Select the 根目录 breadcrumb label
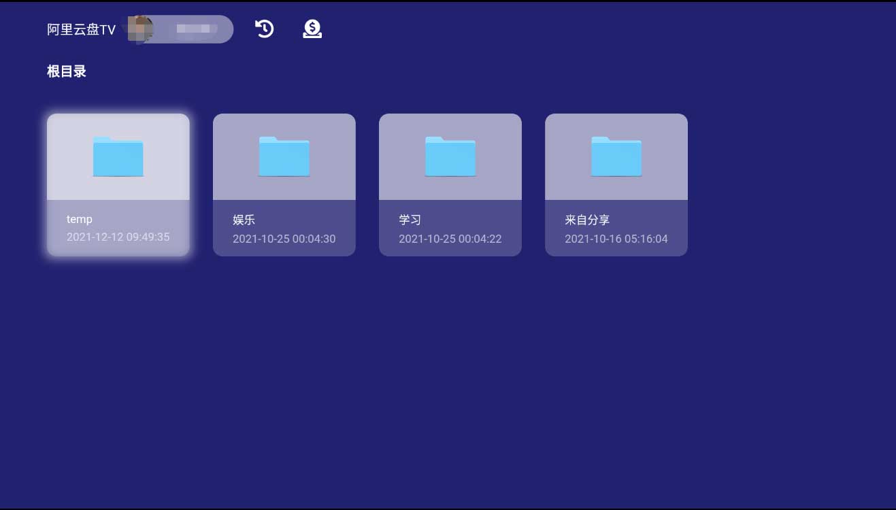 67,71
